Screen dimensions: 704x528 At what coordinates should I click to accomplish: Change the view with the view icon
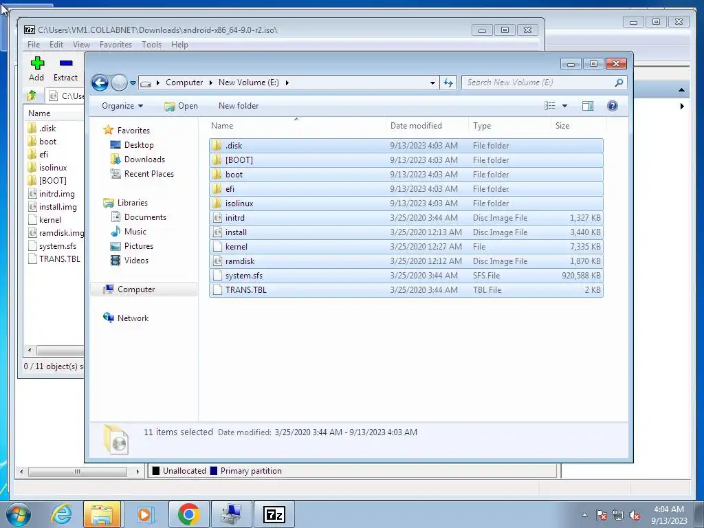[549, 106]
